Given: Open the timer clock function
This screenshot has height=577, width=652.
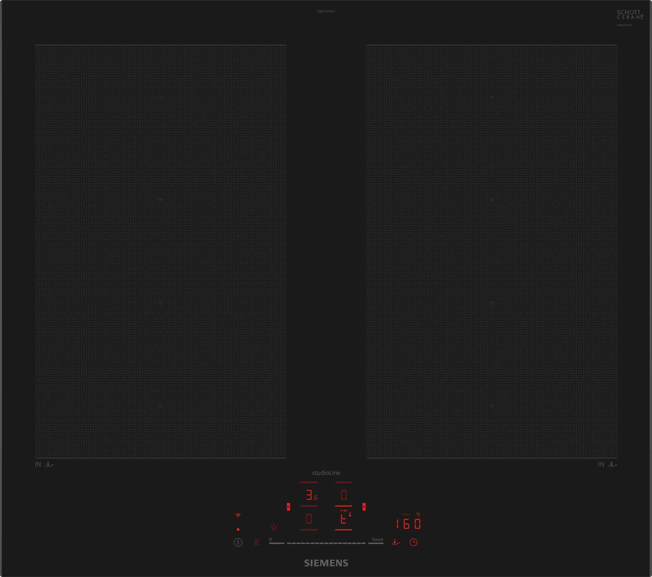Looking at the screenshot, I should (x=413, y=542).
